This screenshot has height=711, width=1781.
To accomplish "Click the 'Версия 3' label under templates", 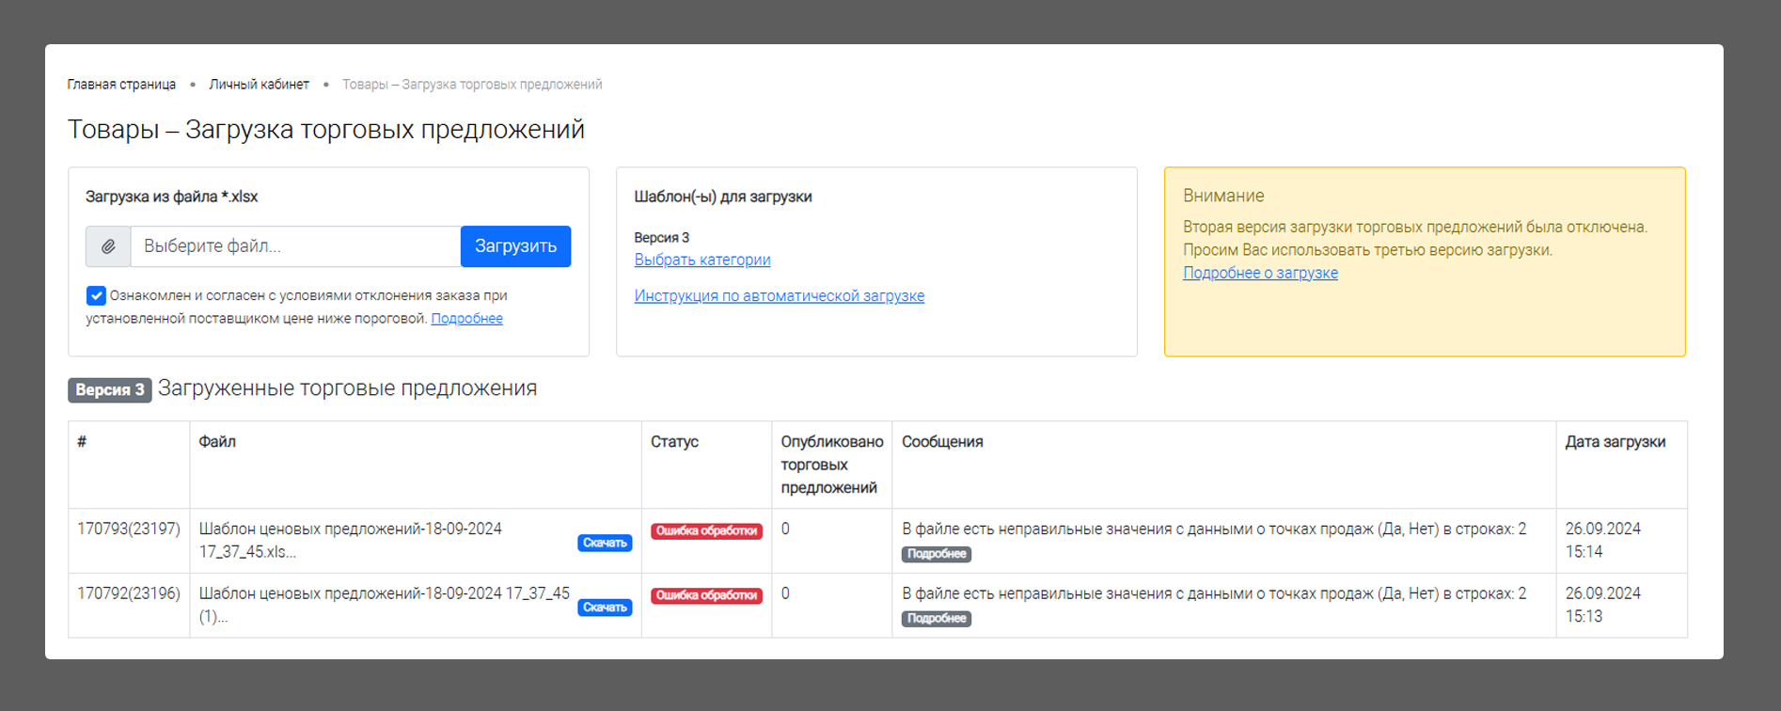I will 661,237.
